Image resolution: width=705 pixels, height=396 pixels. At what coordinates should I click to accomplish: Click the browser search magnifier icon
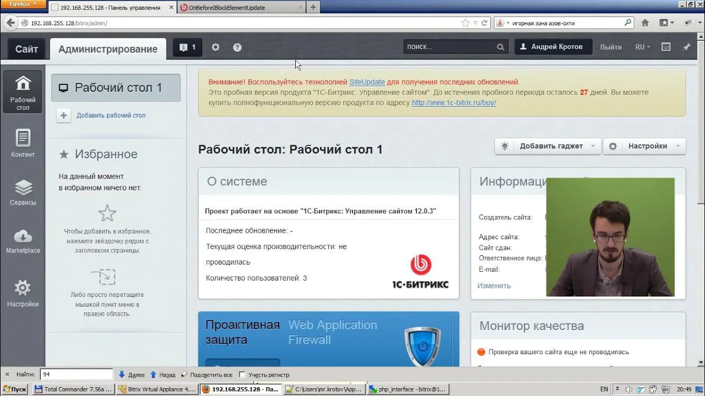628,23
